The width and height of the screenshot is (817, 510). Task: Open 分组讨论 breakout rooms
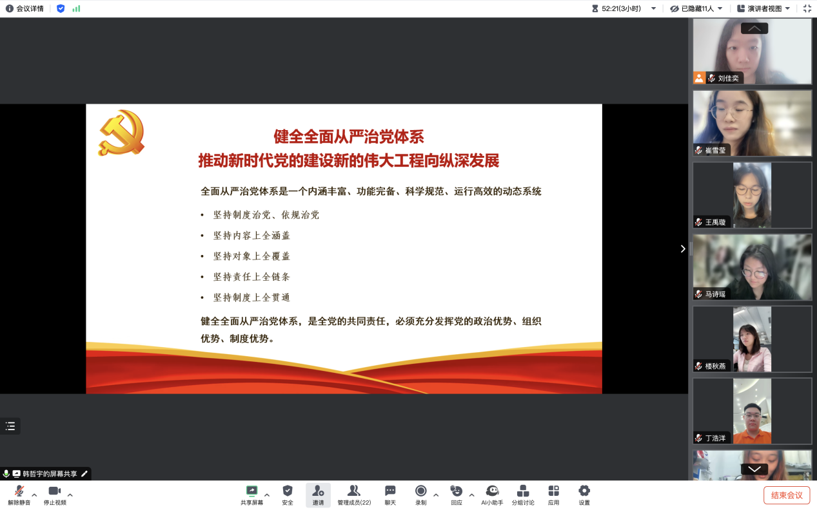[x=523, y=495]
